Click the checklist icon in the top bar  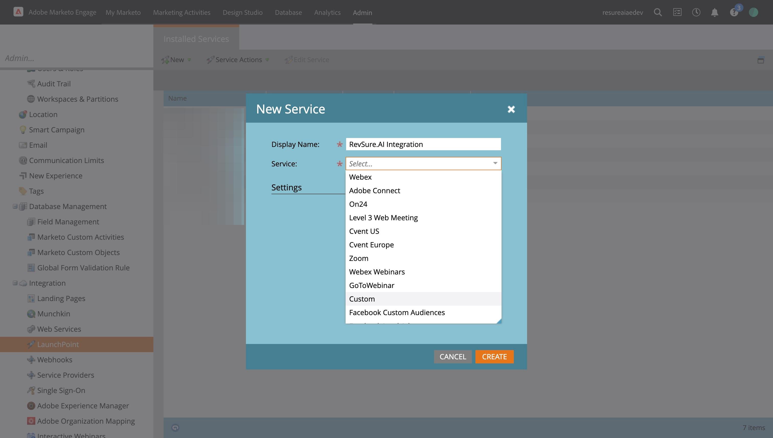click(x=677, y=12)
